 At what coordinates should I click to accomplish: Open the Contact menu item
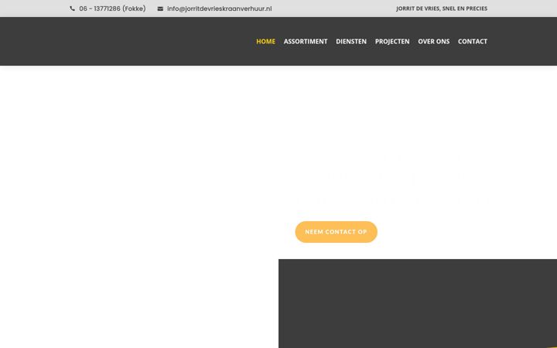[473, 41]
